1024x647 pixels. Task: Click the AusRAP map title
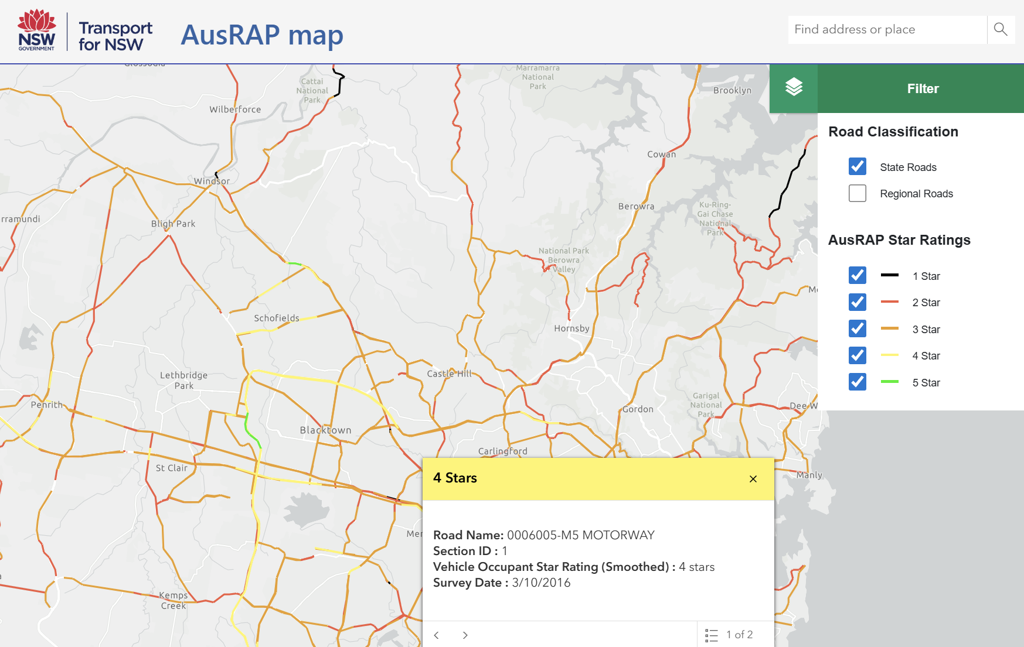262,35
